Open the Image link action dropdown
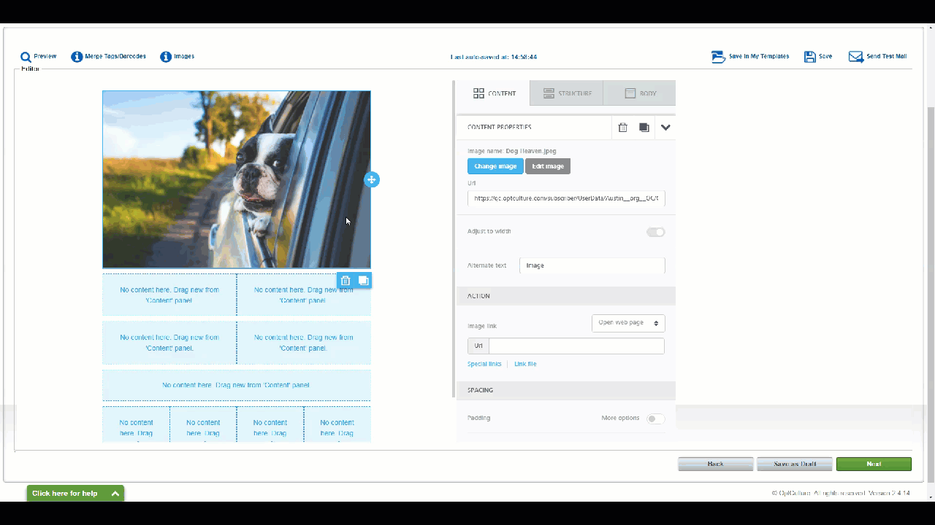The width and height of the screenshot is (935, 525). (628, 323)
